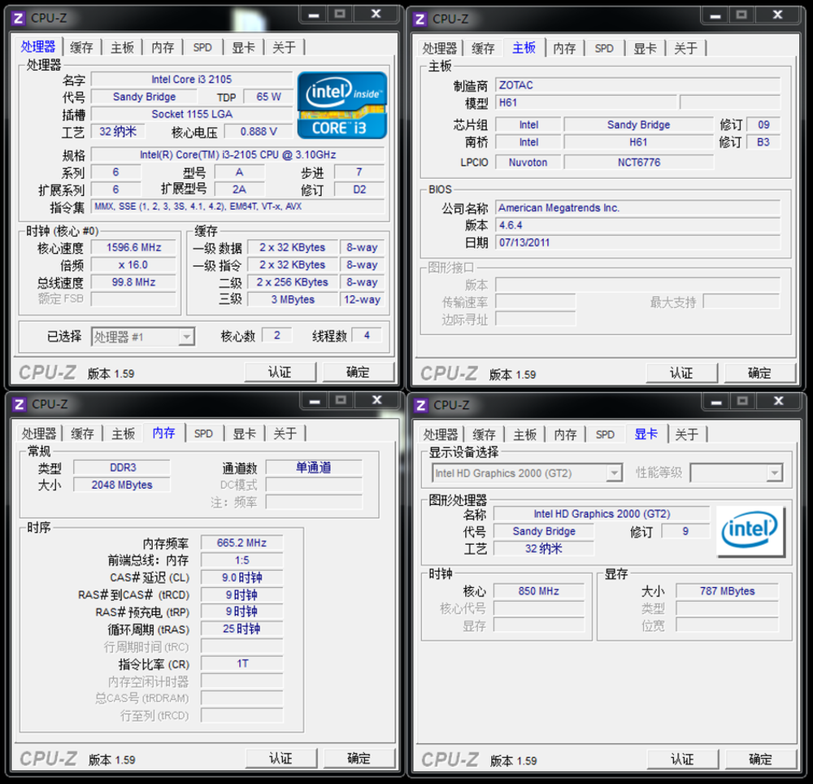Open 显卡 tab in the memory window

tap(244, 433)
